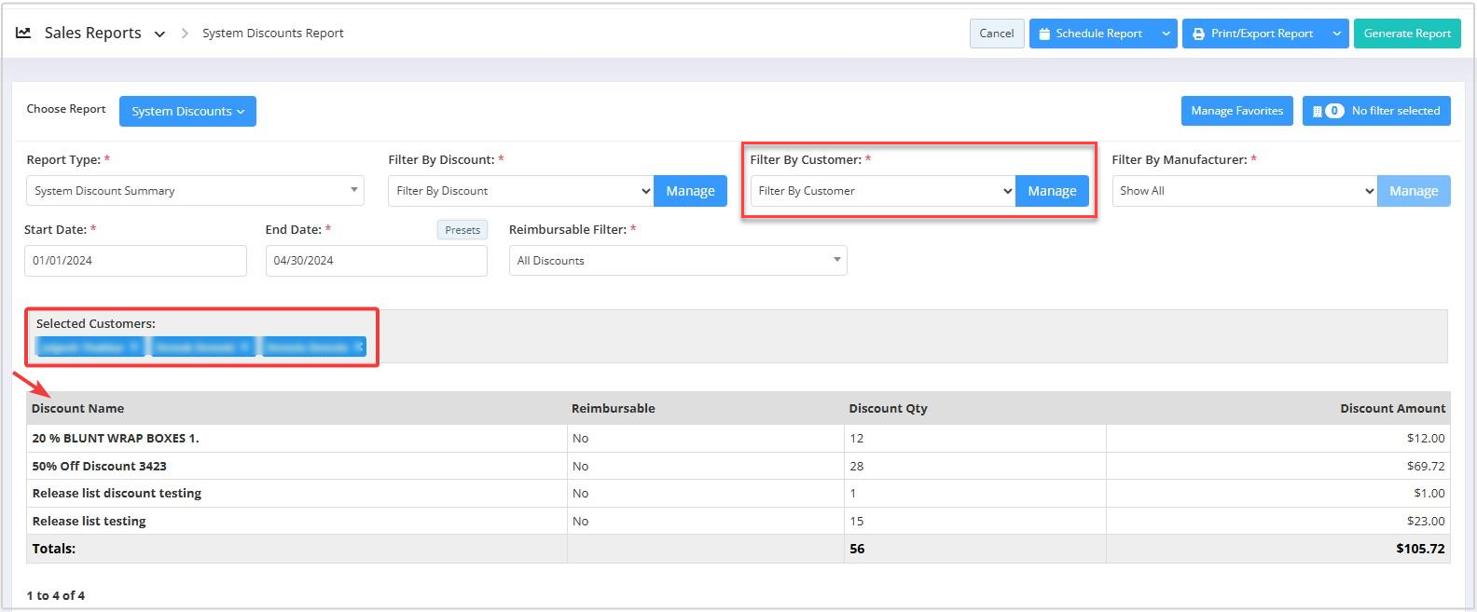Open the Schedule Report dropdown arrow

click(1166, 34)
